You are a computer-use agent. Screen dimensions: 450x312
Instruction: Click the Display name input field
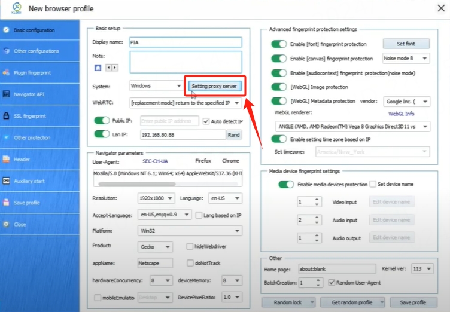(x=186, y=42)
